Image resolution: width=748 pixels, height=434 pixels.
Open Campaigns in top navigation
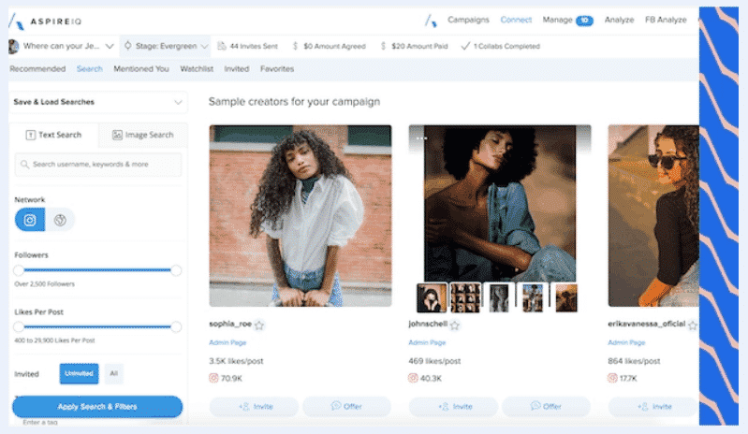tap(468, 20)
